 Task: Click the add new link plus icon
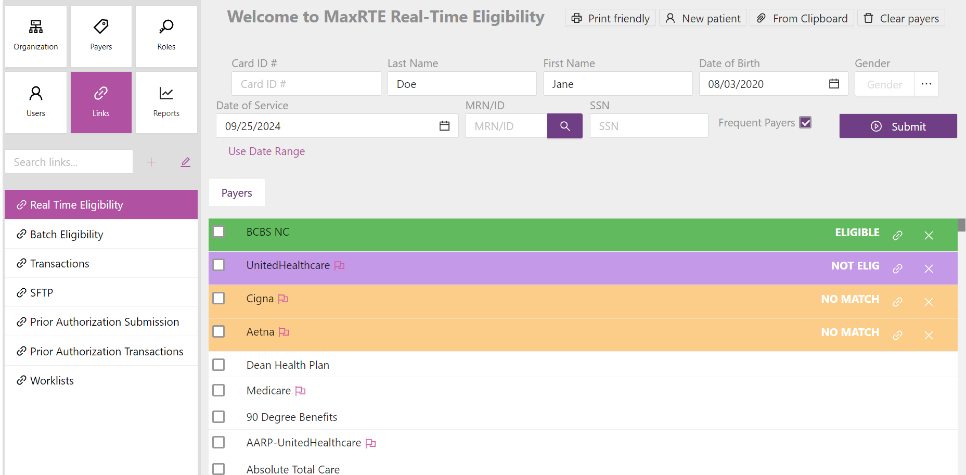point(151,162)
